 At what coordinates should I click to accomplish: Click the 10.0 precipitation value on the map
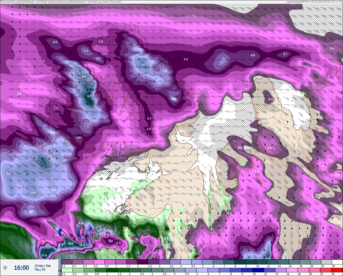tap(82, 245)
